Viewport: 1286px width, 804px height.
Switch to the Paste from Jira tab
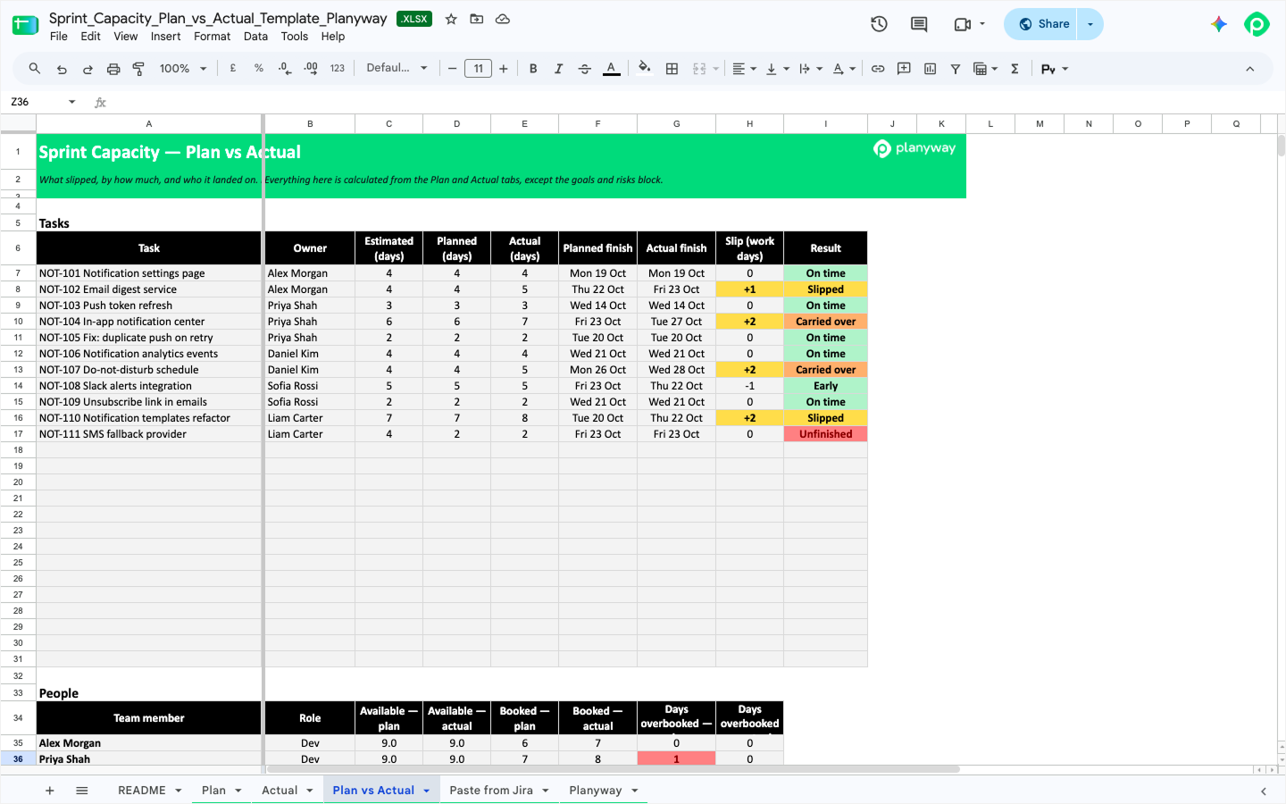pos(491,791)
